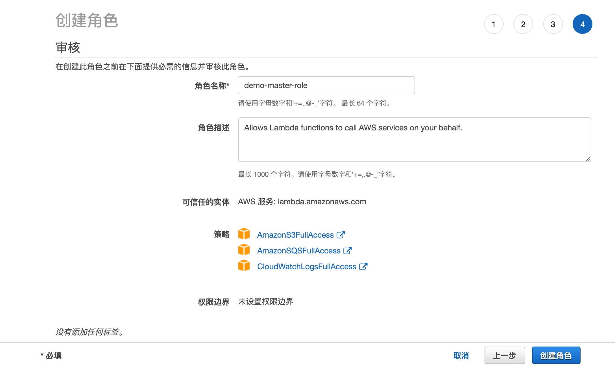Click the orange policy icon beside CloudWatchLogsFullAccess
This screenshot has width=615, height=368.
pos(244,266)
